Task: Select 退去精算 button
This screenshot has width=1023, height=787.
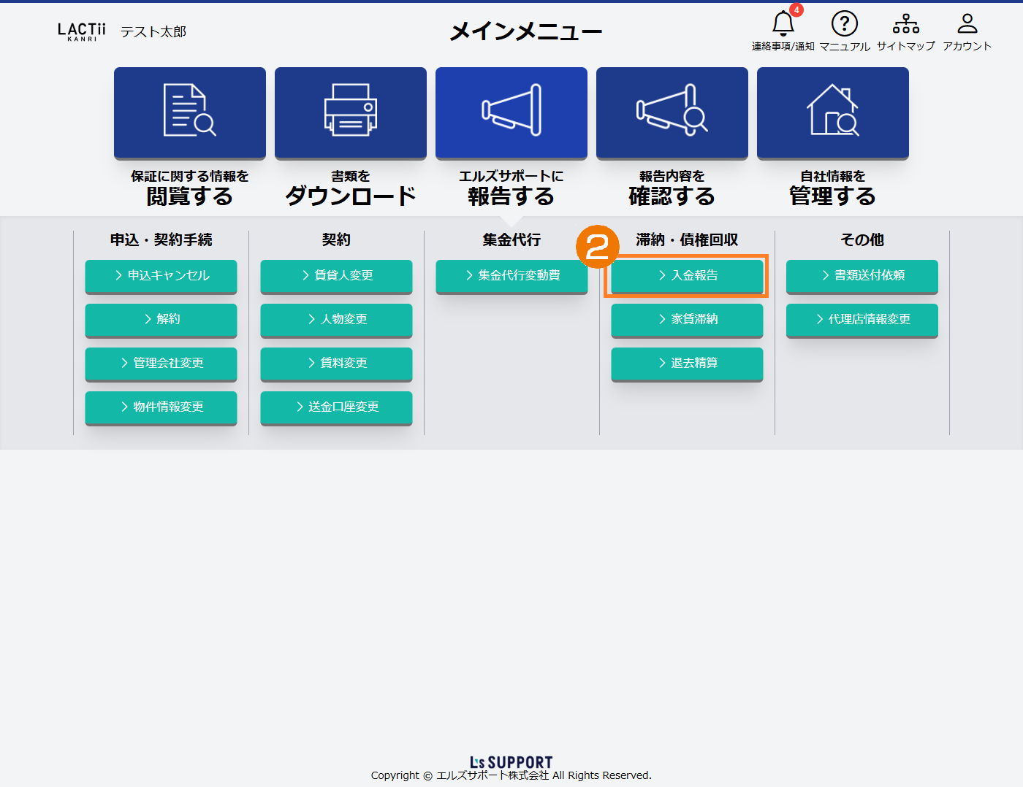Action: pos(687,364)
